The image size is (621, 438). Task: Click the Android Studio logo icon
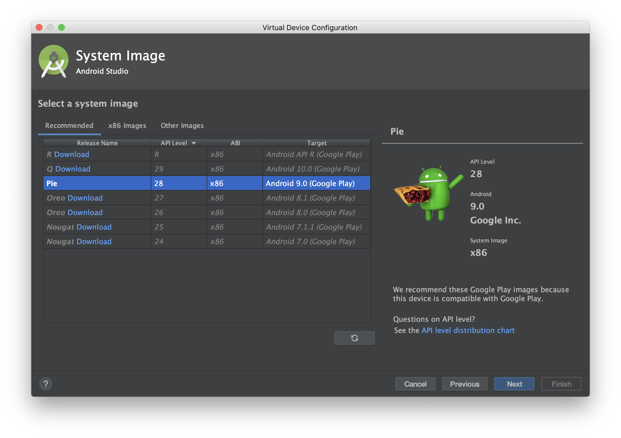[x=54, y=61]
